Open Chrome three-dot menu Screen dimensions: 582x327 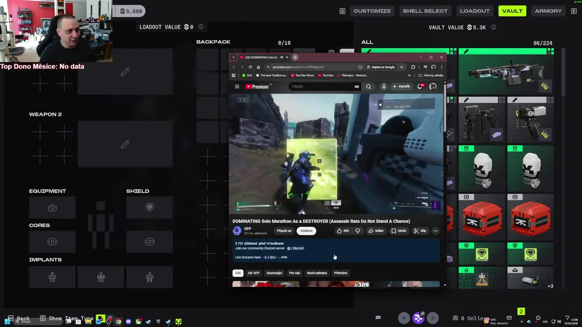tap(441, 67)
